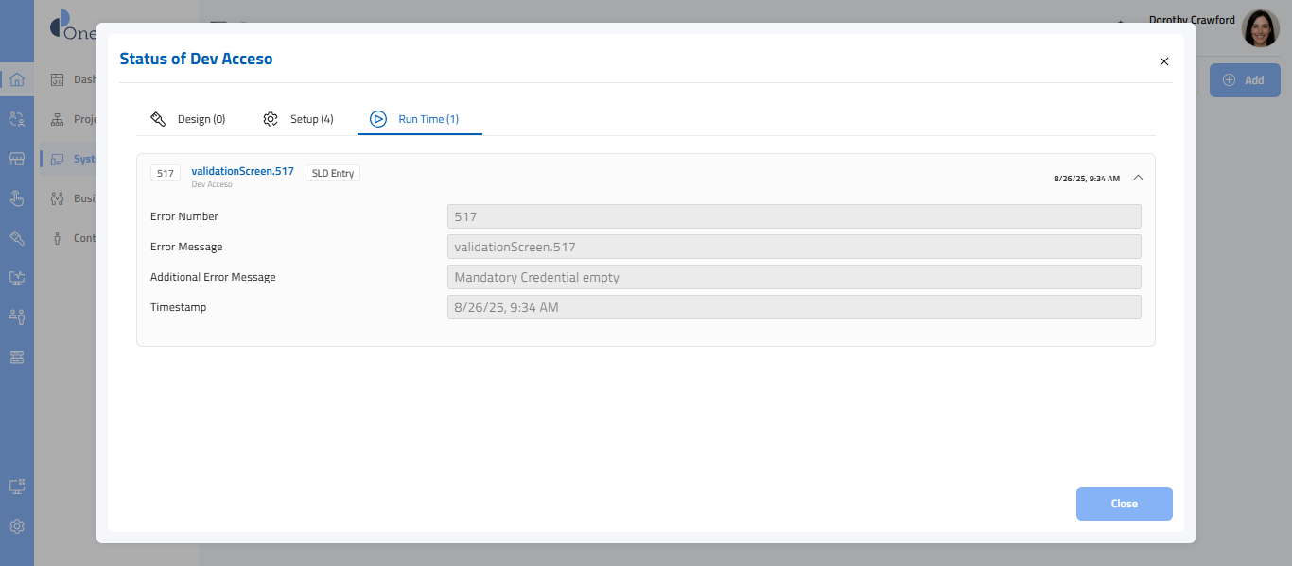Click the validationScreen.517 title link
This screenshot has height=566, width=1292.
tap(242, 172)
